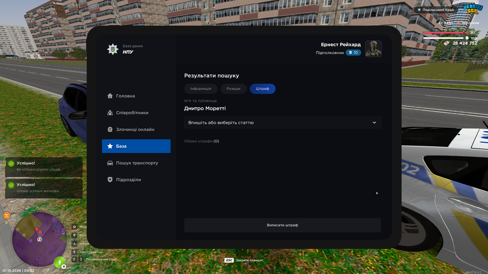This screenshot has height=274, width=488.
Task: Click the Ukraine GTA logo
Action: click(473, 9)
